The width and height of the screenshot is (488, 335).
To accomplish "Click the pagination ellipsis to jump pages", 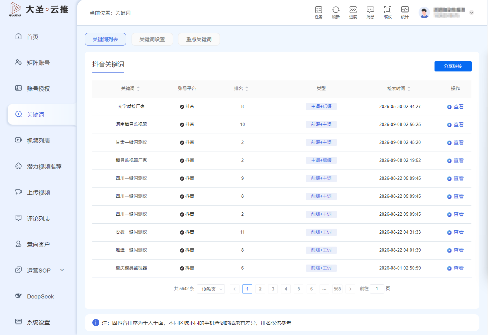I will click(324, 289).
